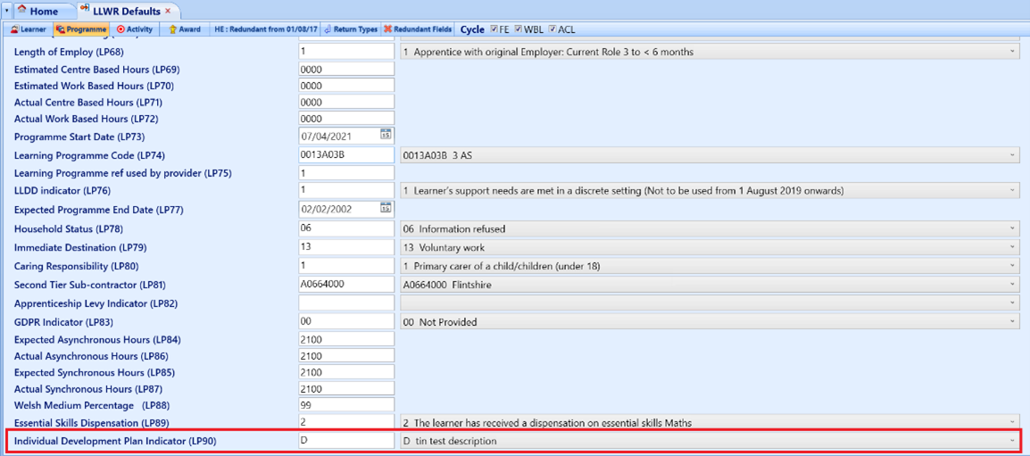Screen dimensions: 1030x456
Task: Click the Caring Responsibility code field
Action: (346, 266)
